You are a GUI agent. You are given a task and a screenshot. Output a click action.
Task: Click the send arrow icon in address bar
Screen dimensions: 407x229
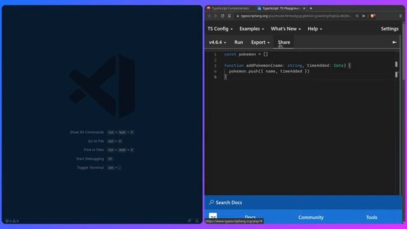click(x=364, y=16)
